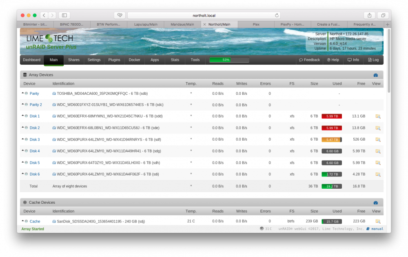Go back in Safari history
The height and width of the screenshot is (257, 408).
pyautogui.click(x=44, y=15)
